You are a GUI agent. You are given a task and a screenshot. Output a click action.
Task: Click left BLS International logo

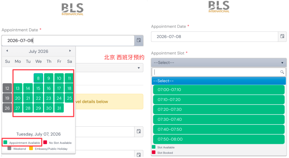point(73,9)
